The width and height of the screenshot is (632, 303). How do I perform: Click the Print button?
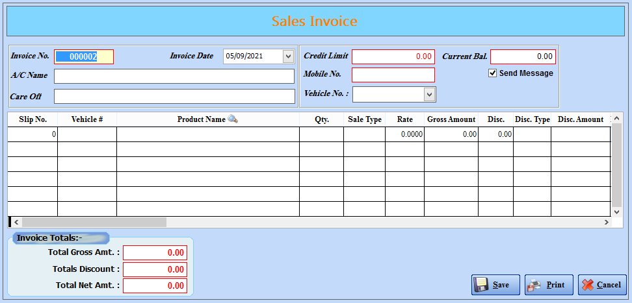point(549,285)
